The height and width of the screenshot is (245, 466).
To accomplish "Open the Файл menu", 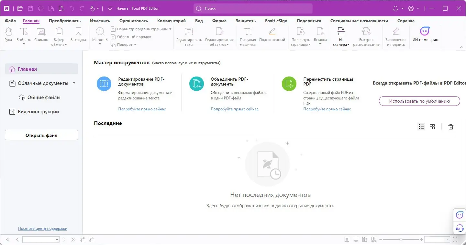I will (10, 21).
